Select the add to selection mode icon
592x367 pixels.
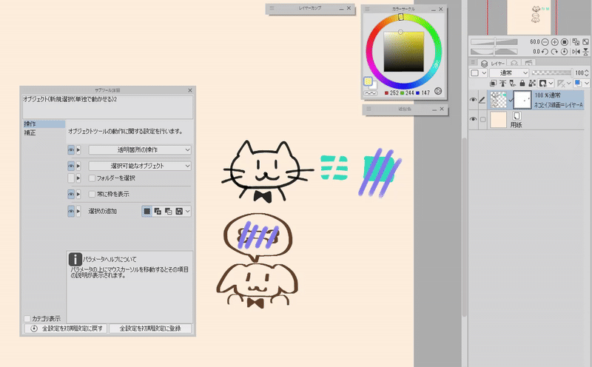(158, 212)
